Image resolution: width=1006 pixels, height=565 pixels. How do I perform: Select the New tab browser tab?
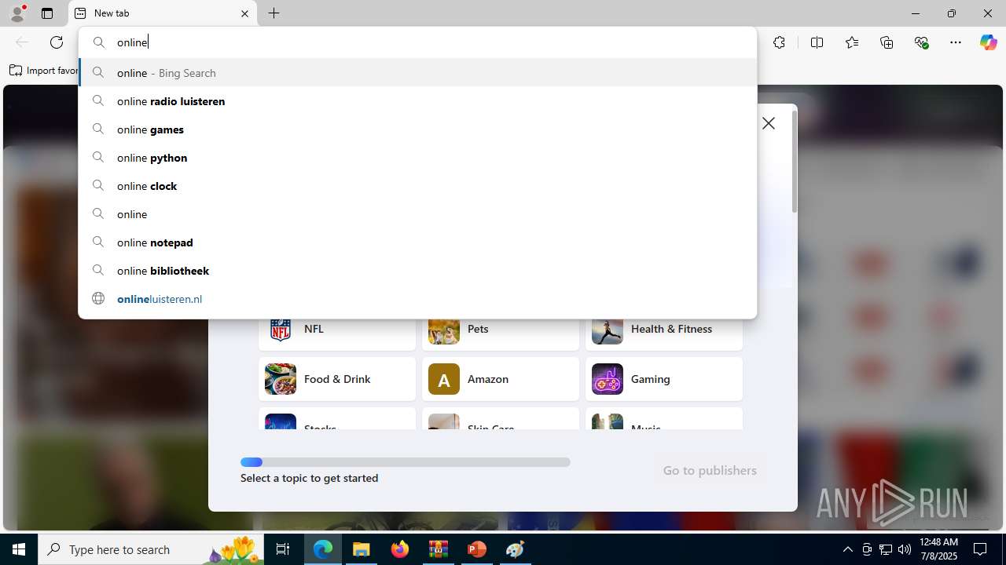163,13
